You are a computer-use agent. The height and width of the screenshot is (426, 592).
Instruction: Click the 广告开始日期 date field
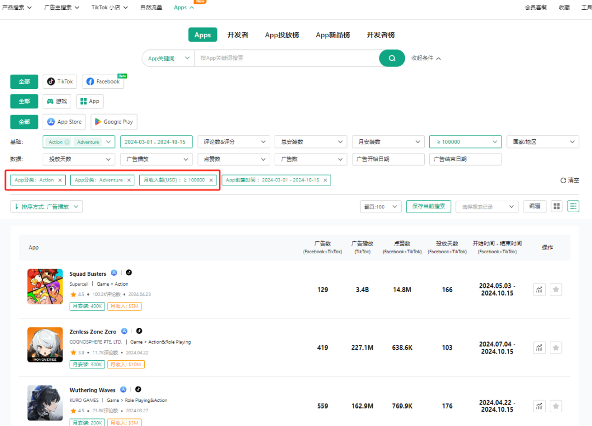click(388, 160)
